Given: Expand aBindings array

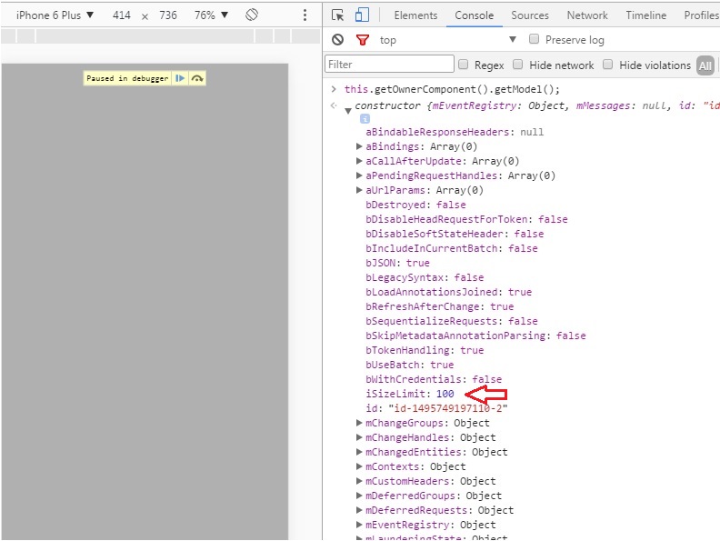Looking at the screenshot, I should pyautogui.click(x=359, y=146).
